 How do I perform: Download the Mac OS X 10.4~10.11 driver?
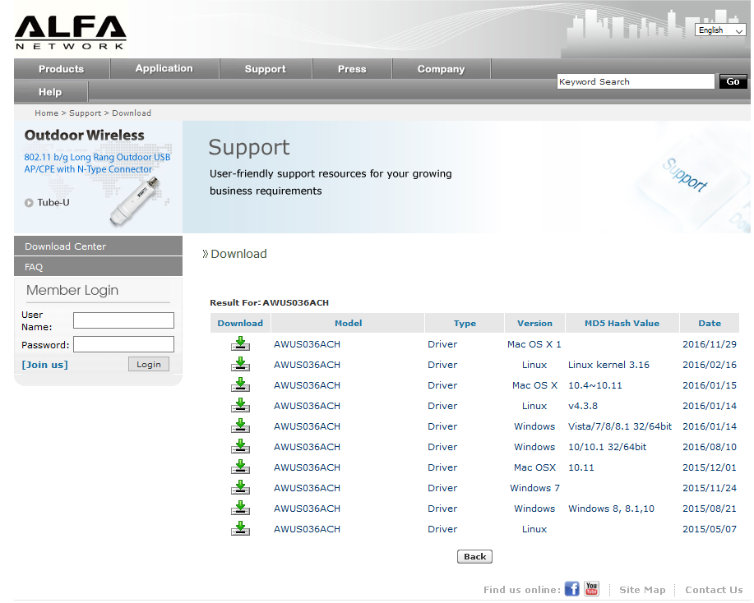(240, 385)
